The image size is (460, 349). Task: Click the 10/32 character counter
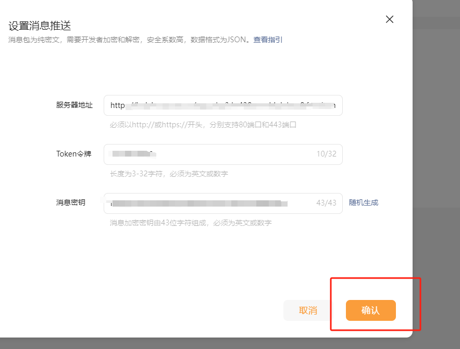pyautogui.click(x=326, y=154)
